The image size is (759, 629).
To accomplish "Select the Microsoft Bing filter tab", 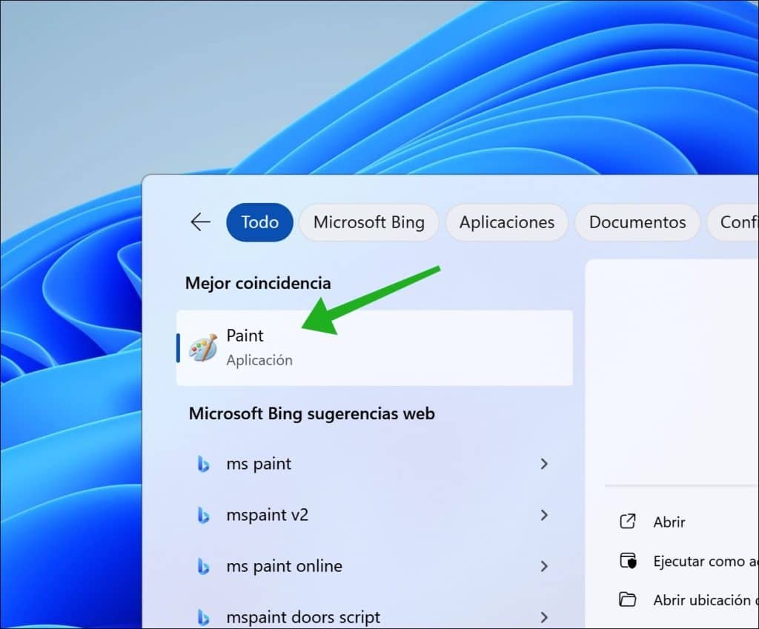I will [368, 222].
